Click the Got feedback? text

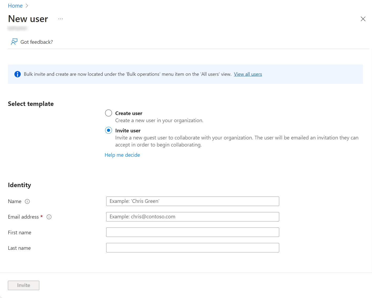click(x=37, y=42)
